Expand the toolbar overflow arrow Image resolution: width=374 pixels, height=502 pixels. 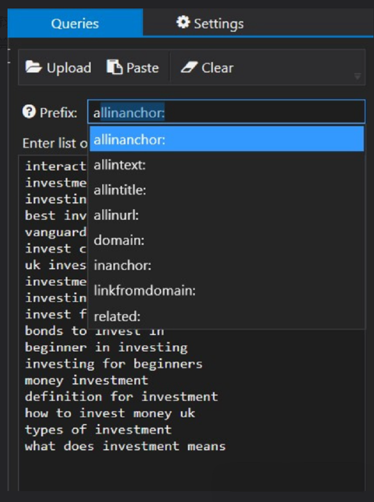(358, 76)
